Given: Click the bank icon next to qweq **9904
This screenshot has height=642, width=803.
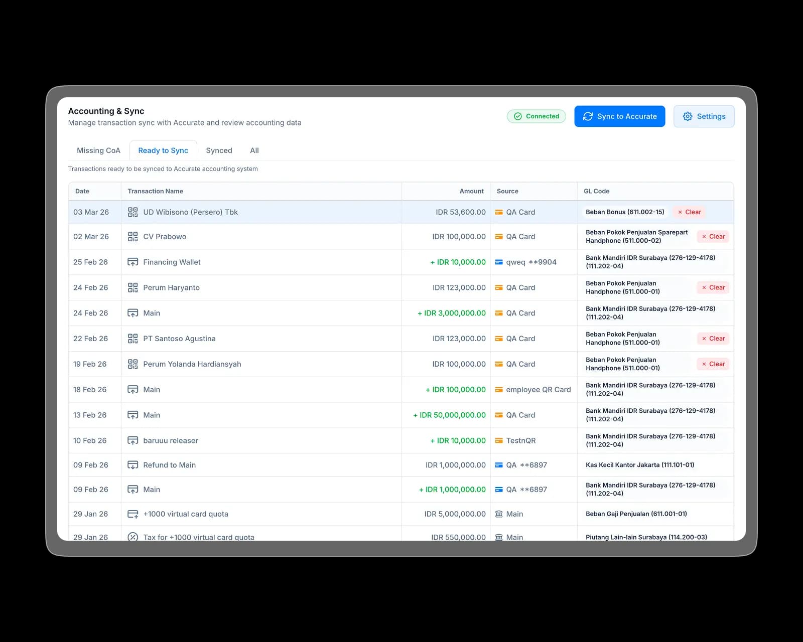Looking at the screenshot, I should pyautogui.click(x=499, y=262).
